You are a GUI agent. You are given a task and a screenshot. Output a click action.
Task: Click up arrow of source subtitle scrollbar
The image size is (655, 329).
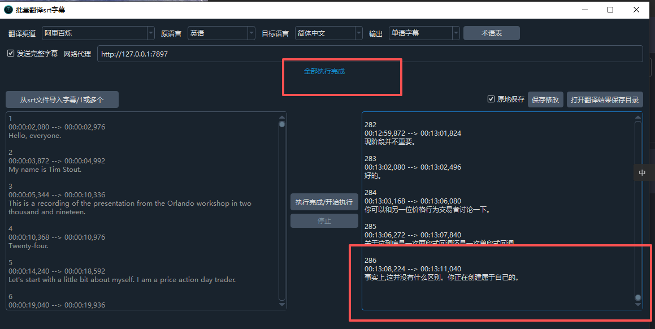click(x=282, y=118)
